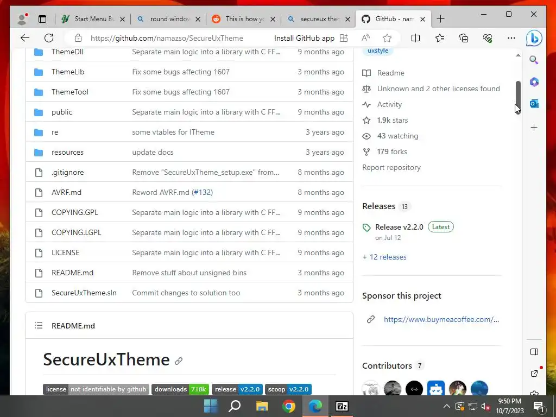The height and width of the screenshot is (417, 556).
Task: Open the public folder
Action: [62, 112]
